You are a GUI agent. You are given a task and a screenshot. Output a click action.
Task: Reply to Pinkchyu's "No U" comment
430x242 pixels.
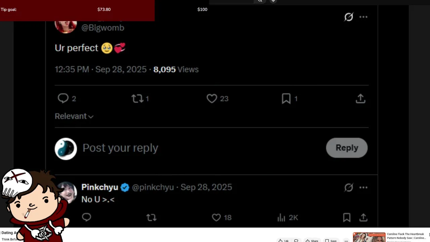[x=87, y=217]
